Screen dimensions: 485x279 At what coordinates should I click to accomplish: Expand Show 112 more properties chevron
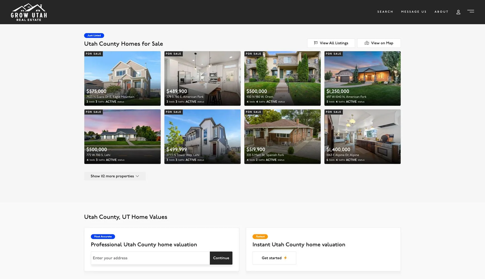[137, 176]
